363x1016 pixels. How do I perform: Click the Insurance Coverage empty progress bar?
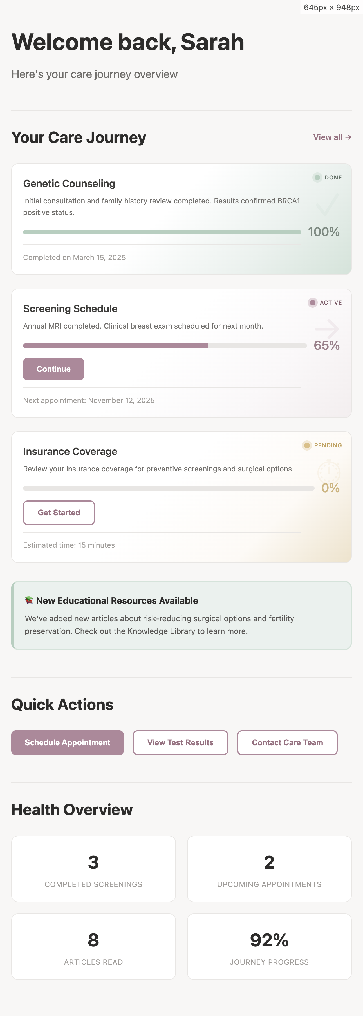click(x=169, y=488)
